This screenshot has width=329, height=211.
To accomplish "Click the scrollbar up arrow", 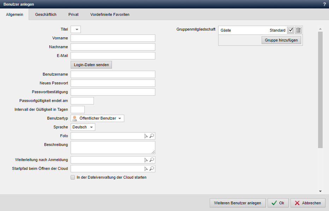I will 320,29.
